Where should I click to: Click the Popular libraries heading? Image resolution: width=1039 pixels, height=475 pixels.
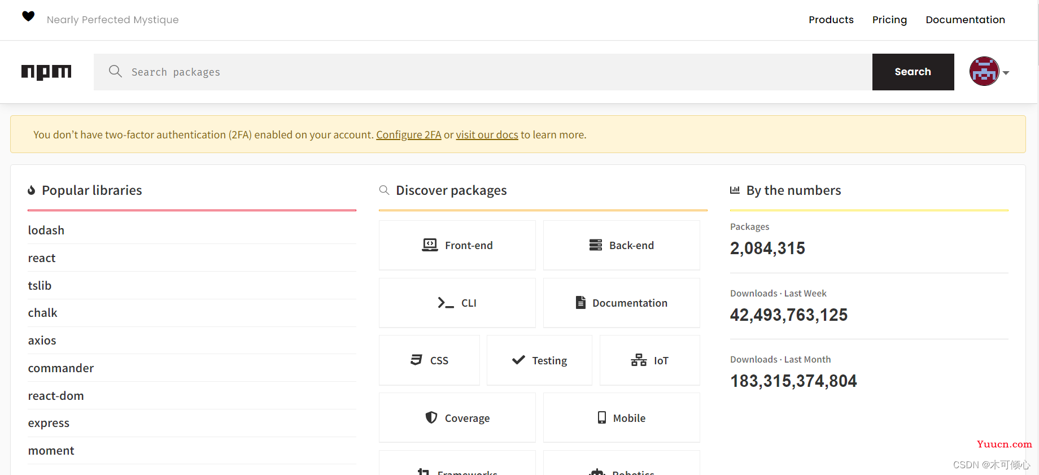92,190
